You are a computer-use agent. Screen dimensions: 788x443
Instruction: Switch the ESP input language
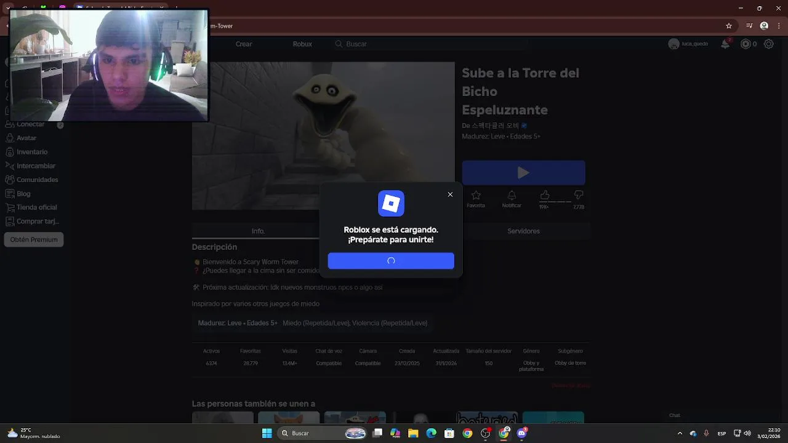pos(722,433)
